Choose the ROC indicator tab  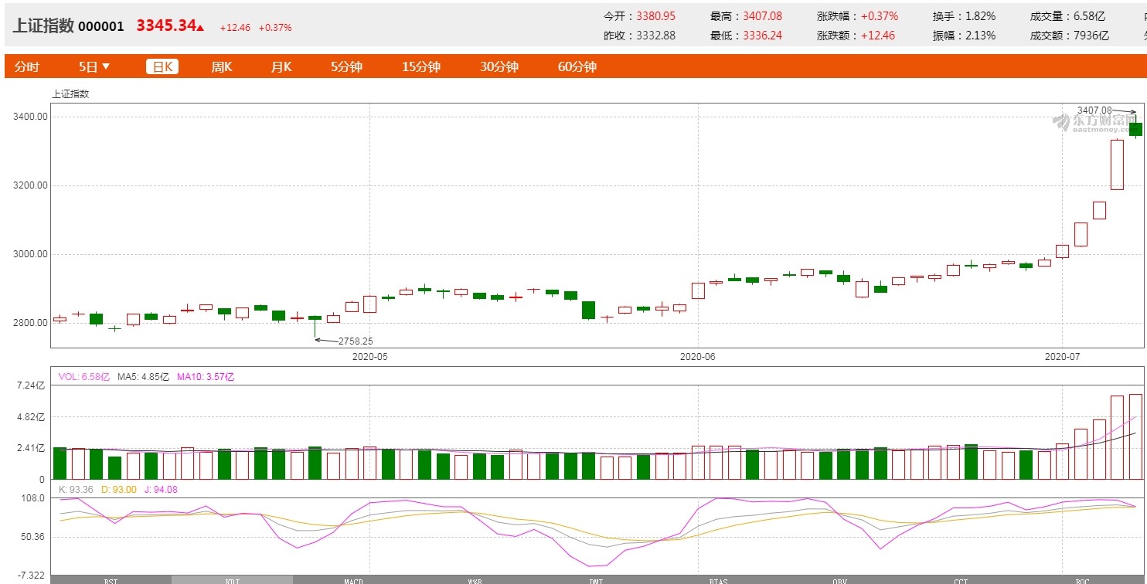1082,579
